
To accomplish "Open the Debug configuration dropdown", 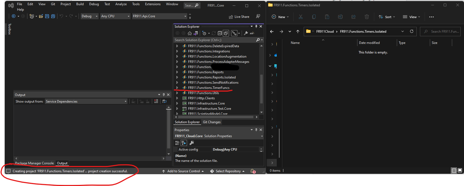I will (x=89, y=16).
